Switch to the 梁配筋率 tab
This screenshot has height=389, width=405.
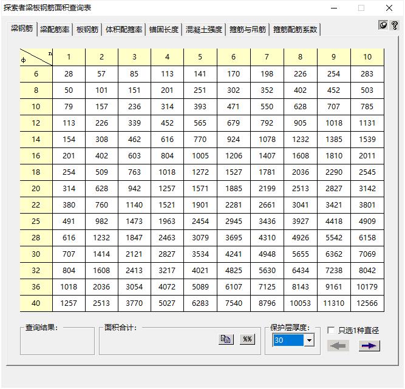point(55,30)
